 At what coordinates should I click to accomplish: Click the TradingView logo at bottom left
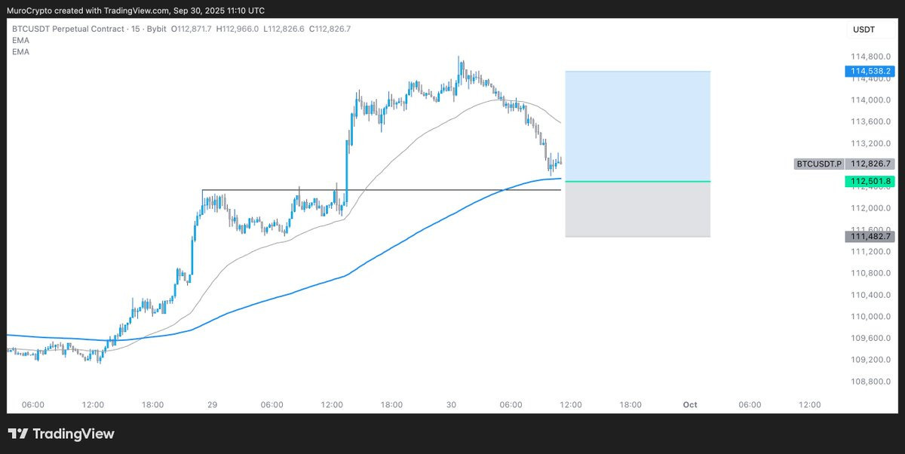pyautogui.click(x=61, y=434)
